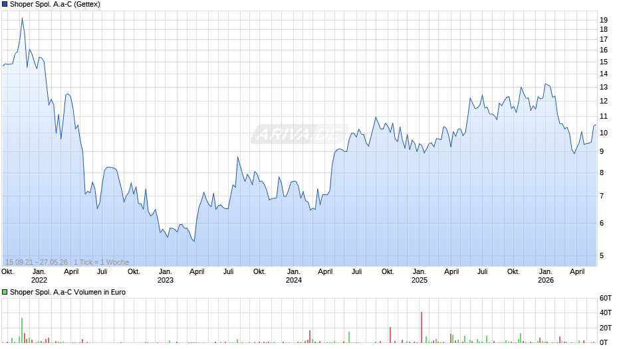Click the 'Jan. 2024' time axis label

coord(294,276)
